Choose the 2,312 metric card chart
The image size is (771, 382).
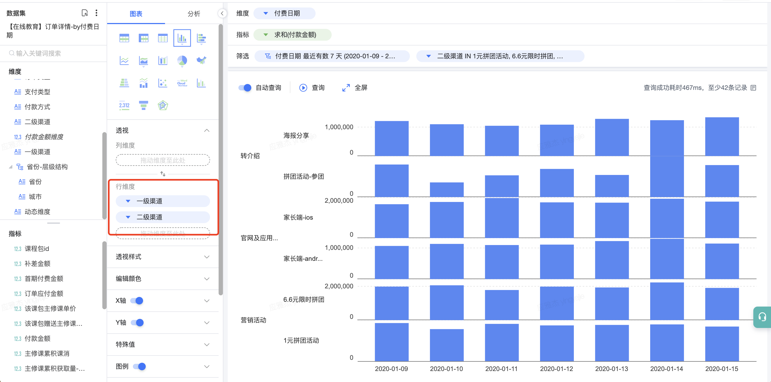click(x=124, y=105)
